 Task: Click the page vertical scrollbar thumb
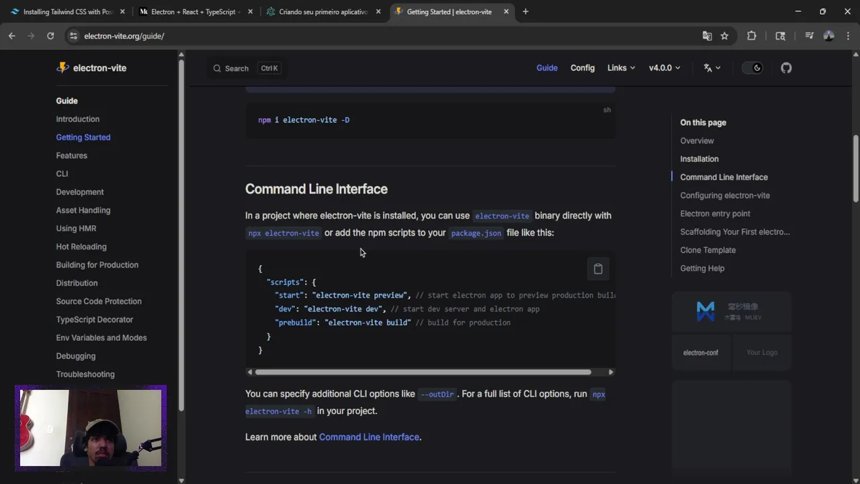pos(855,168)
